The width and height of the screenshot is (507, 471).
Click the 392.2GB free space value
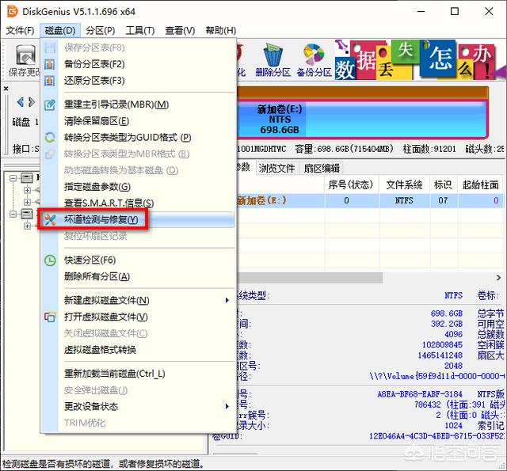(447, 324)
